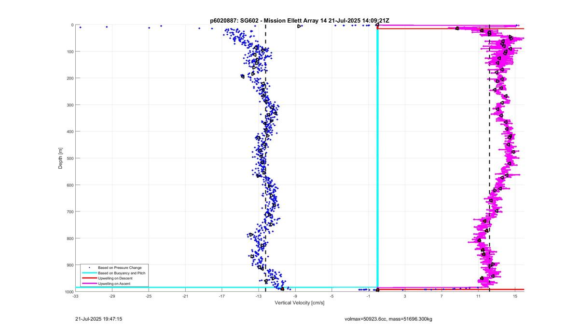Click the Vertical Velocity [cm/s] axis label
Viewport: 579px width, 328px height.
(299, 303)
